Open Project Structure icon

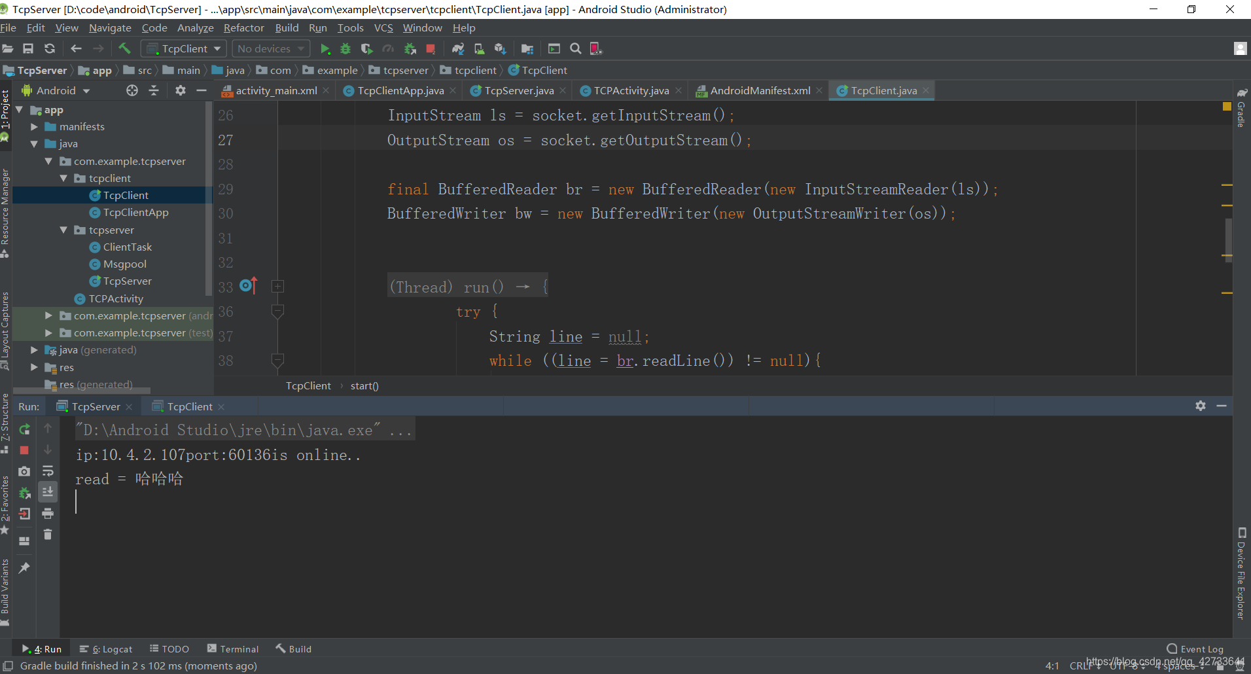(527, 48)
